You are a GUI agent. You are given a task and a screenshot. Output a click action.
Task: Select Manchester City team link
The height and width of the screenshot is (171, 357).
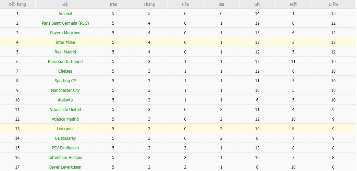click(x=65, y=90)
